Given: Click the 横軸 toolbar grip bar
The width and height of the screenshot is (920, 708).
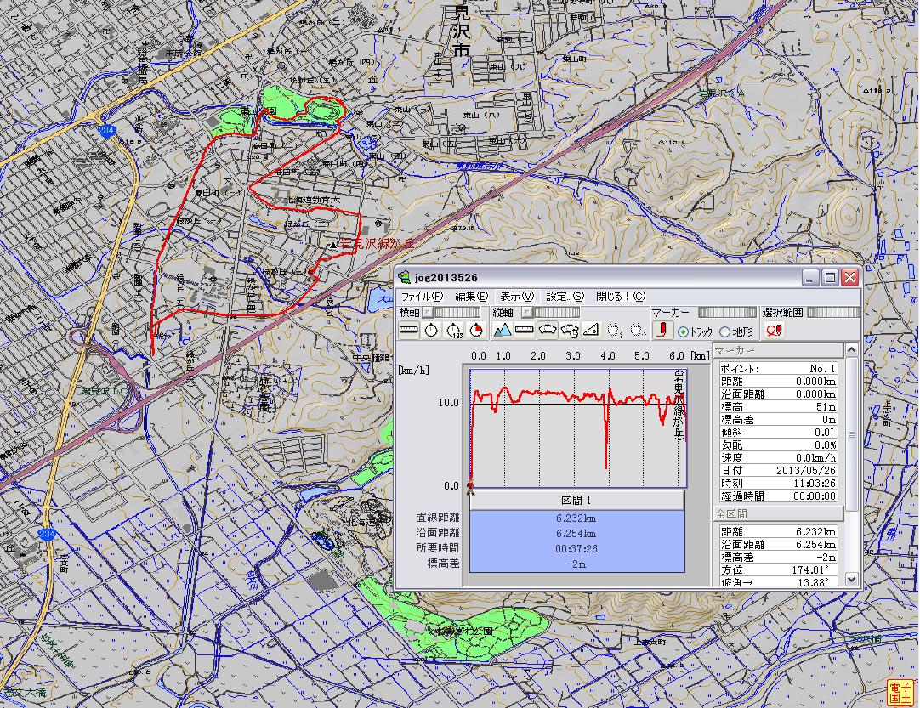Looking at the screenshot, I should tap(457, 313).
